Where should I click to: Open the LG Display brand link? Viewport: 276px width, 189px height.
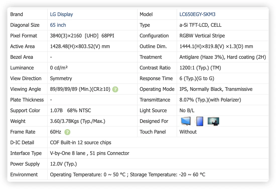[x=61, y=14]
